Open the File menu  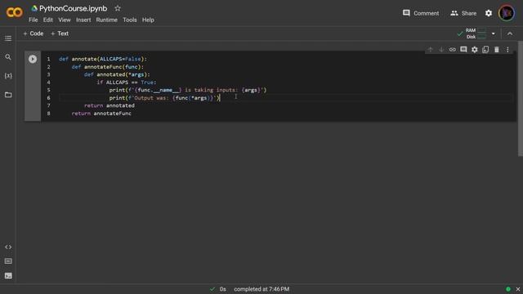[34, 20]
